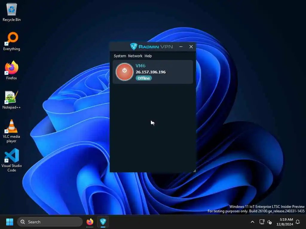The width and height of the screenshot is (306, 229).
Task: Toggle the Radmin VPN power button on
Action: [125, 72]
